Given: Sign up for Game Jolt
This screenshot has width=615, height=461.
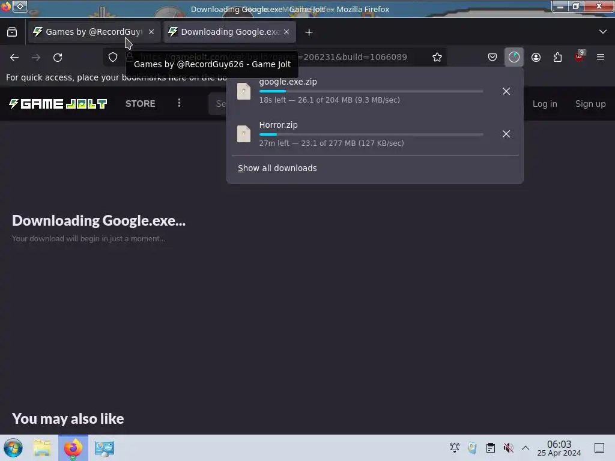Looking at the screenshot, I should click(x=590, y=104).
